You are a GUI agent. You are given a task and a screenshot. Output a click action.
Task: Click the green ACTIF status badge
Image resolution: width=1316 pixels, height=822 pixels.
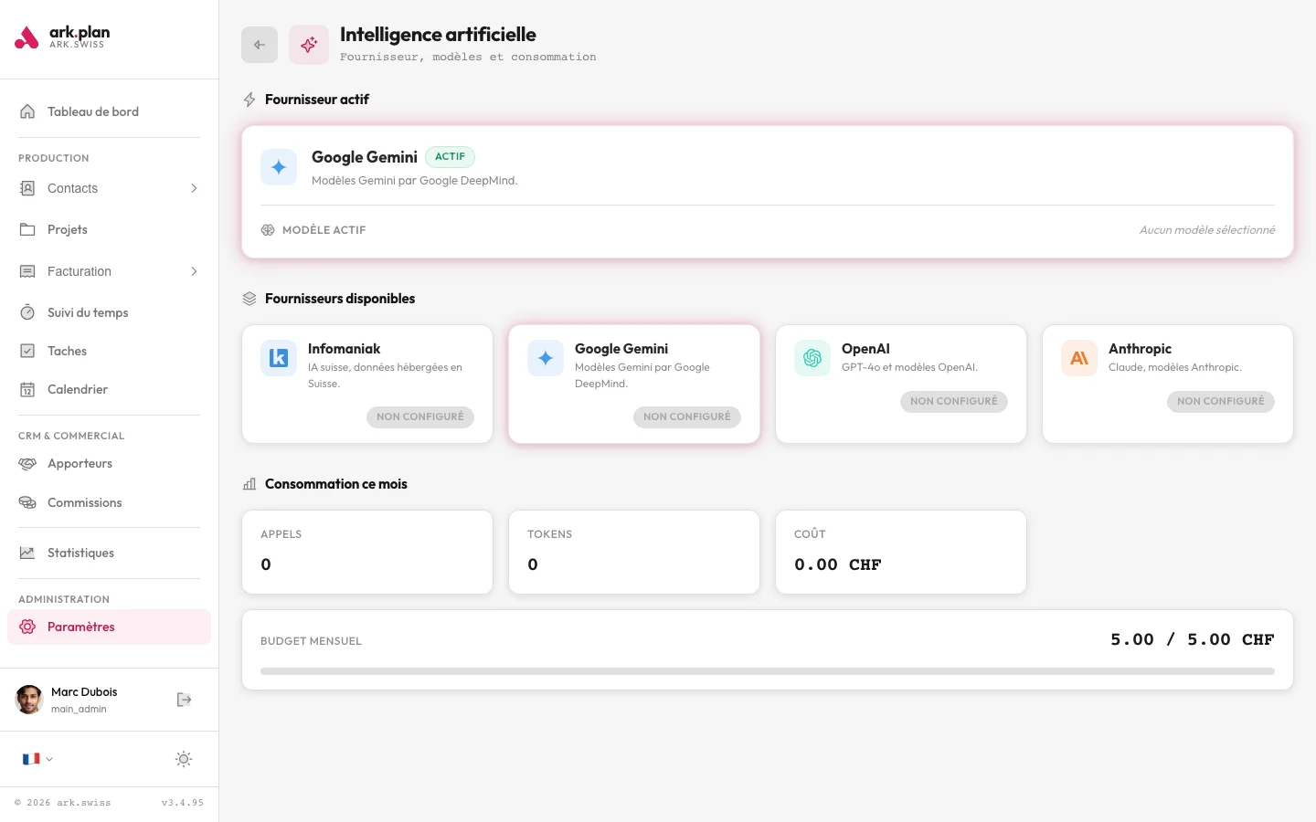tap(451, 157)
